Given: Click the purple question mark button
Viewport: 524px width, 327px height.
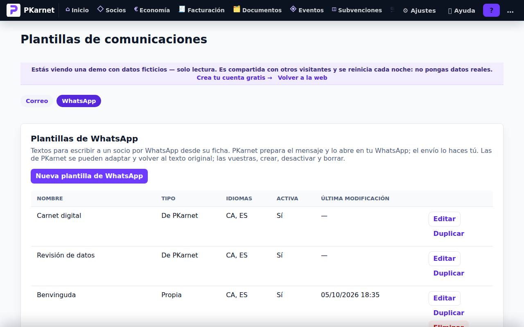Looking at the screenshot, I should (x=491, y=10).
